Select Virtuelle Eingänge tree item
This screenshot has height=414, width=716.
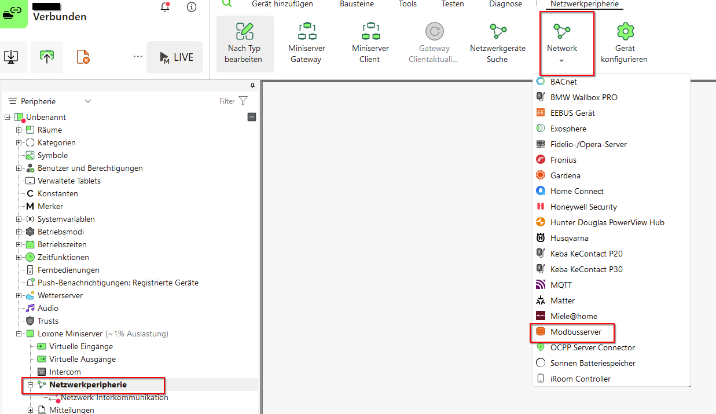pyautogui.click(x=81, y=346)
